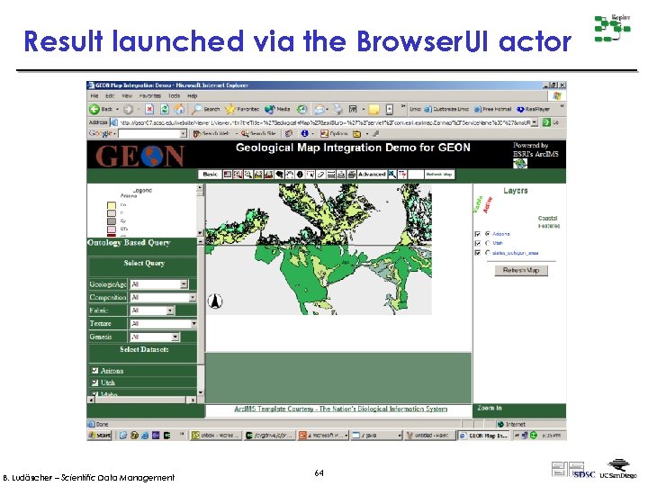Viewport: 648px width, 486px height.
Task: Click the Free Hotmail link
Action: (x=493, y=109)
